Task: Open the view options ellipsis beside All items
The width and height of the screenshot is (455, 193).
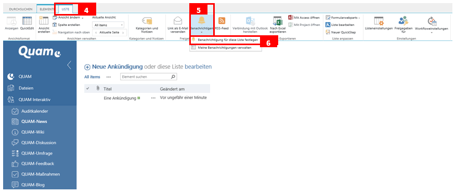Action: point(109,77)
